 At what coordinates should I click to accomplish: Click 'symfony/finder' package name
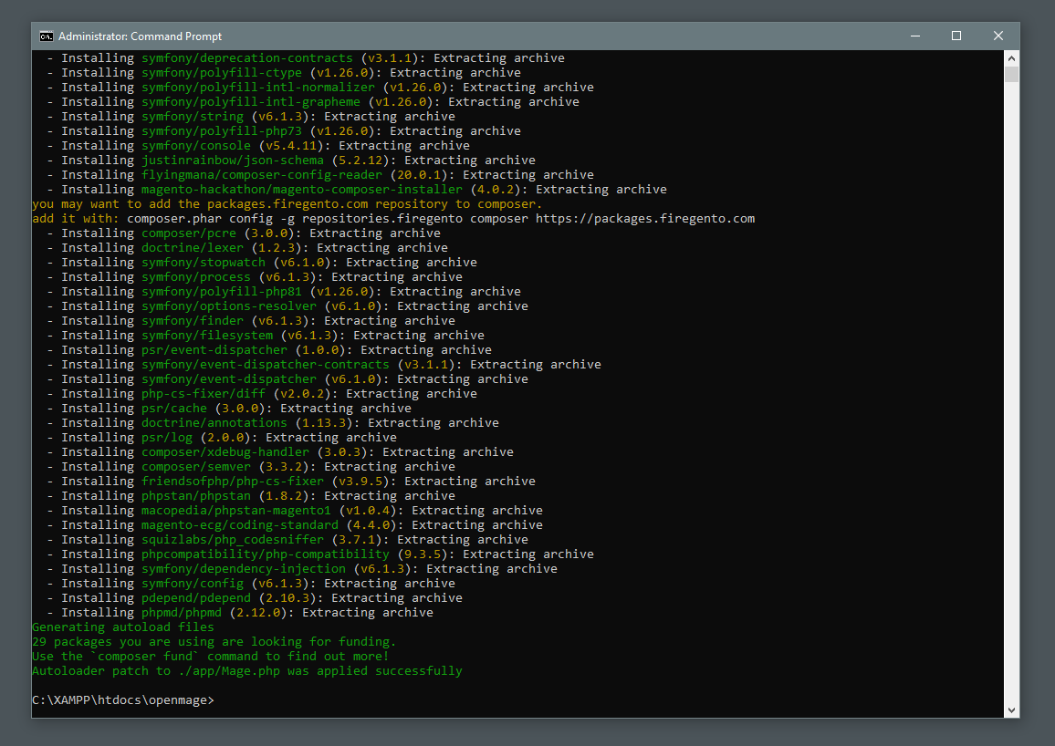tap(193, 321)
